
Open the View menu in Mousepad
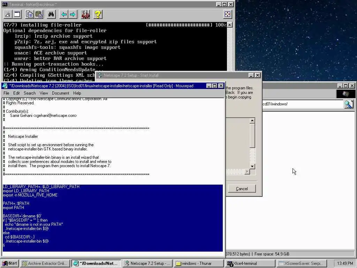tap(44, 93)
